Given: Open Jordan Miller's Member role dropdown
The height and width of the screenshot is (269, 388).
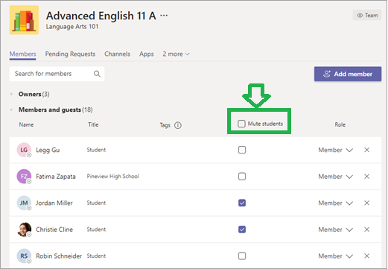Looking at the screenshot, I should pyautogui.click(x=336, y=203).
